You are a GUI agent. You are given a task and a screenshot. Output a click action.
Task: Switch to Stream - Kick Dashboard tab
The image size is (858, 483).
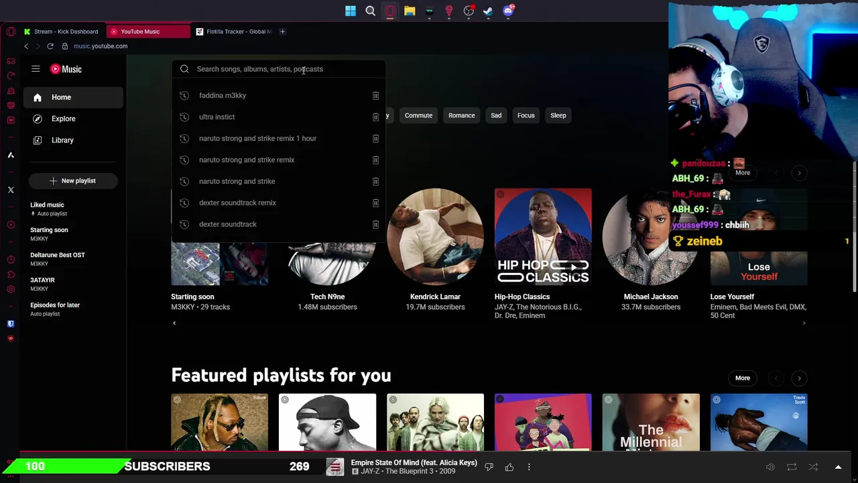[x=62, y=32]
